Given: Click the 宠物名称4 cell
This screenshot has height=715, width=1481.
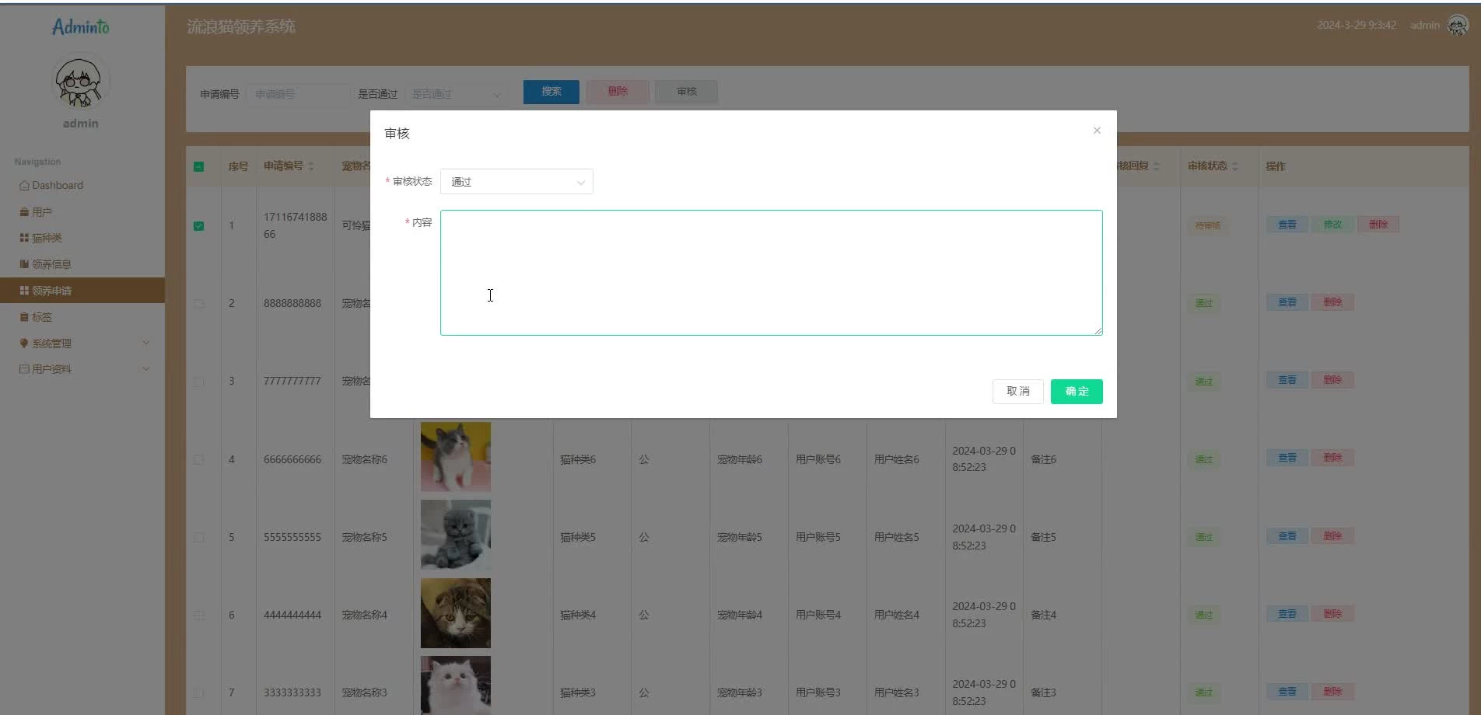Looking at the screenshot, I should click(365, 615).
